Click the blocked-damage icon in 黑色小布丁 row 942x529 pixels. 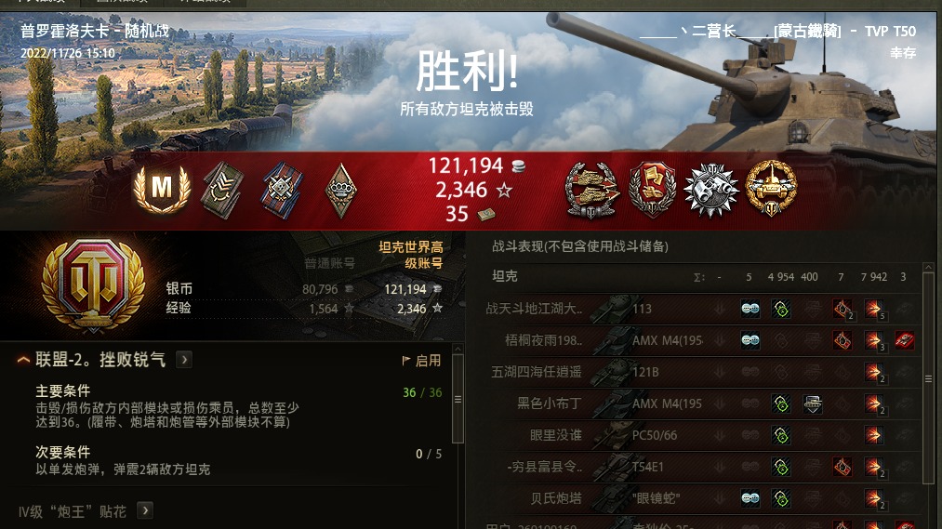[812, 403]
